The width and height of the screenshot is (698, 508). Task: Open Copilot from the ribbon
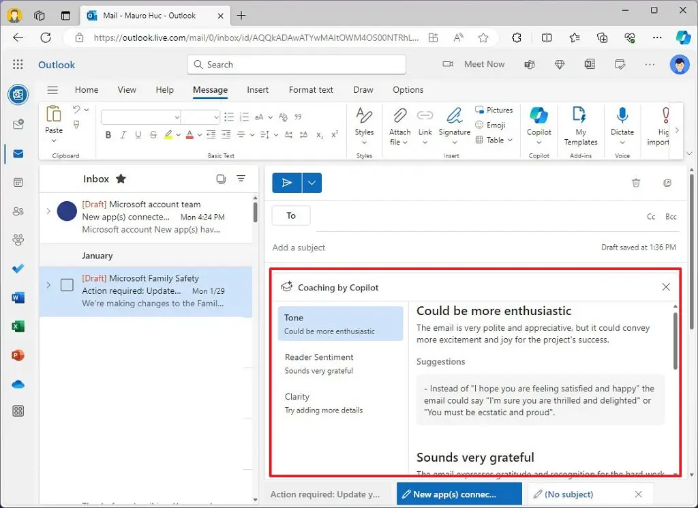[x=538, y=124]
